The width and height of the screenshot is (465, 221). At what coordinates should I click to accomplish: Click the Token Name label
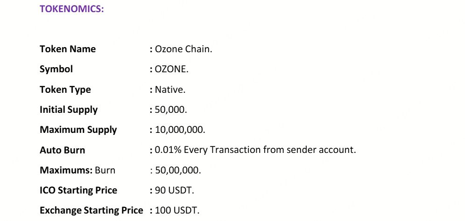click(68, 49)
